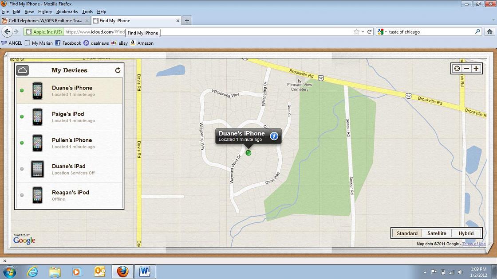
Task: Click the Firefox home button
Action: click(489, 32)
